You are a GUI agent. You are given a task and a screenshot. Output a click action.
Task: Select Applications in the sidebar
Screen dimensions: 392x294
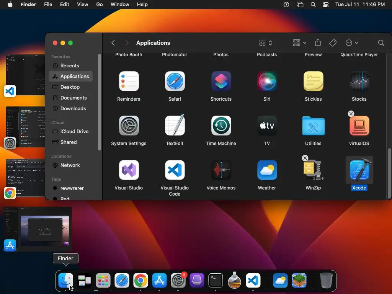pyautogui.click(x=71, y=76)
